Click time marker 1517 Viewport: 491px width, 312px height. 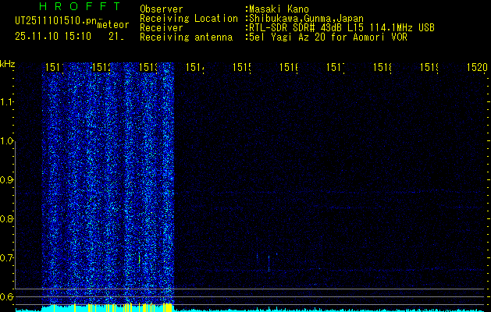[x=336, y=67]
